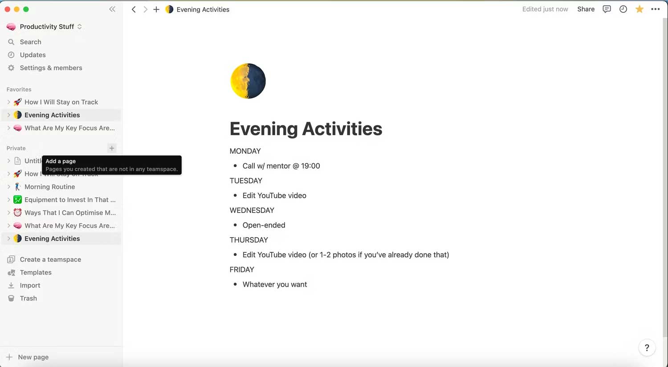
Task: Open Ways That I Can Optimise M... page
Action: [x=70, y=212]
